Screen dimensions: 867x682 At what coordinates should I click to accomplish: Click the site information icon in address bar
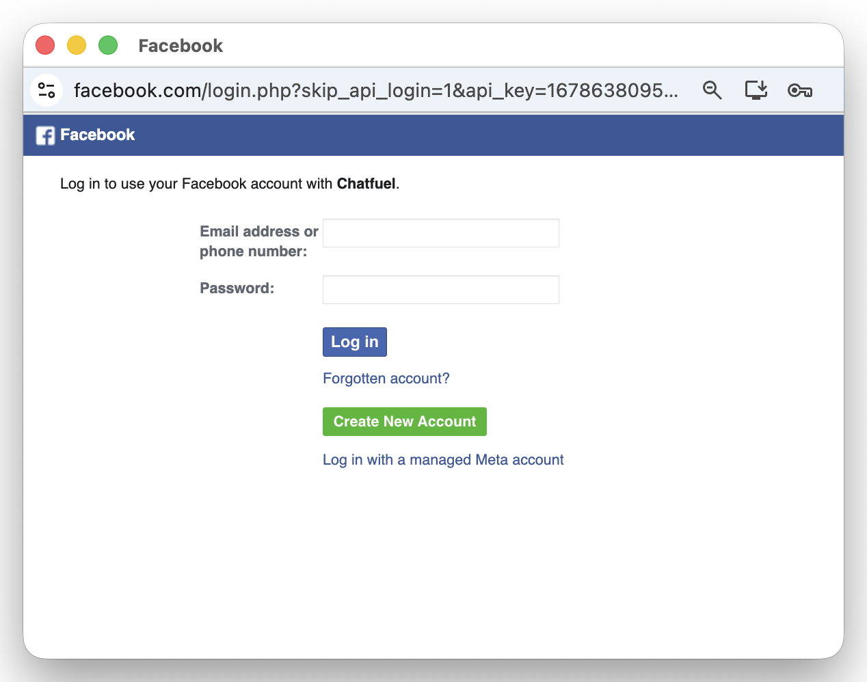click(x=46, y=90)
